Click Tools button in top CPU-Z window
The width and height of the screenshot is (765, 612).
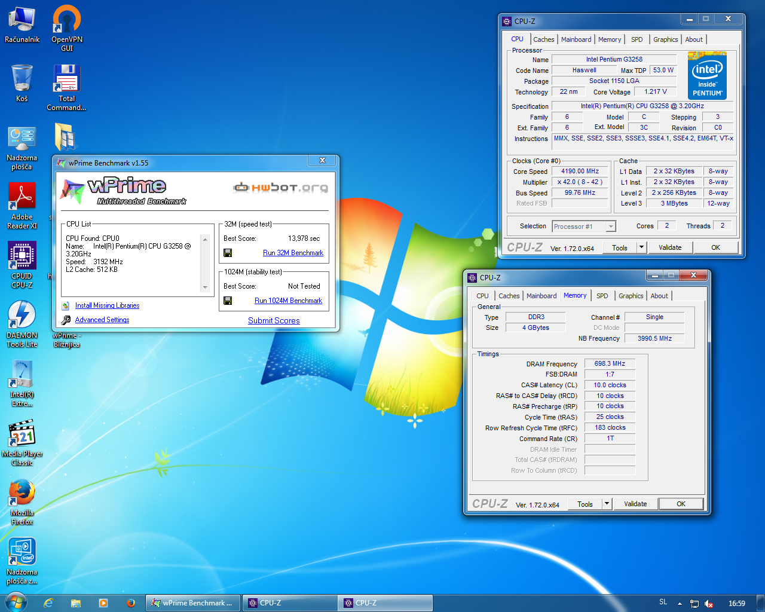pos(620,247)
